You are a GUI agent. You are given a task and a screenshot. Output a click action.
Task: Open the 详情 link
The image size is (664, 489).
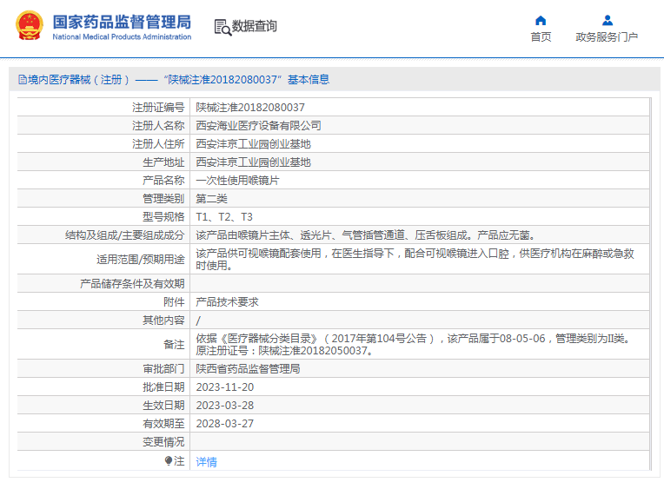tap(206, 462)
